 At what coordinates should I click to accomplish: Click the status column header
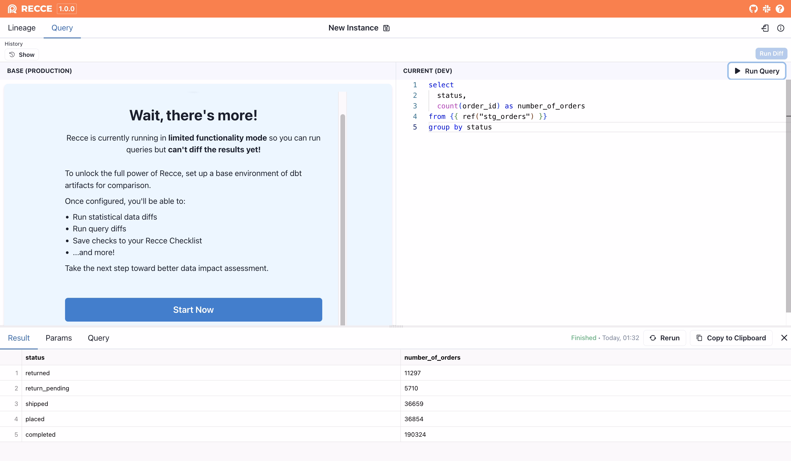pyautogui.click(x=211, y=357)
